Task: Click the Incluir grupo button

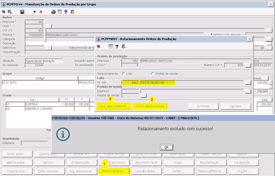Action: pyautogui.click(x=17, y=154)
